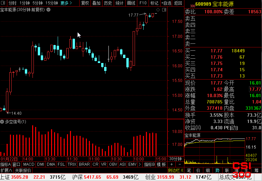
Task: Expand the 扩展 panel
Action: [x=6, y=170]
